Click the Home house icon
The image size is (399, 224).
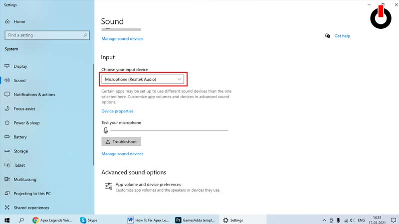[7, 21]
